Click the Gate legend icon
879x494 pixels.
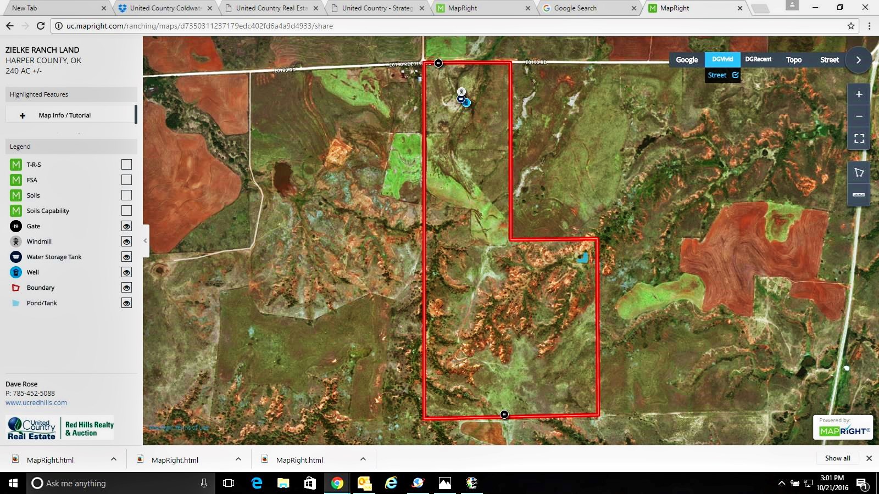[16, 226]
